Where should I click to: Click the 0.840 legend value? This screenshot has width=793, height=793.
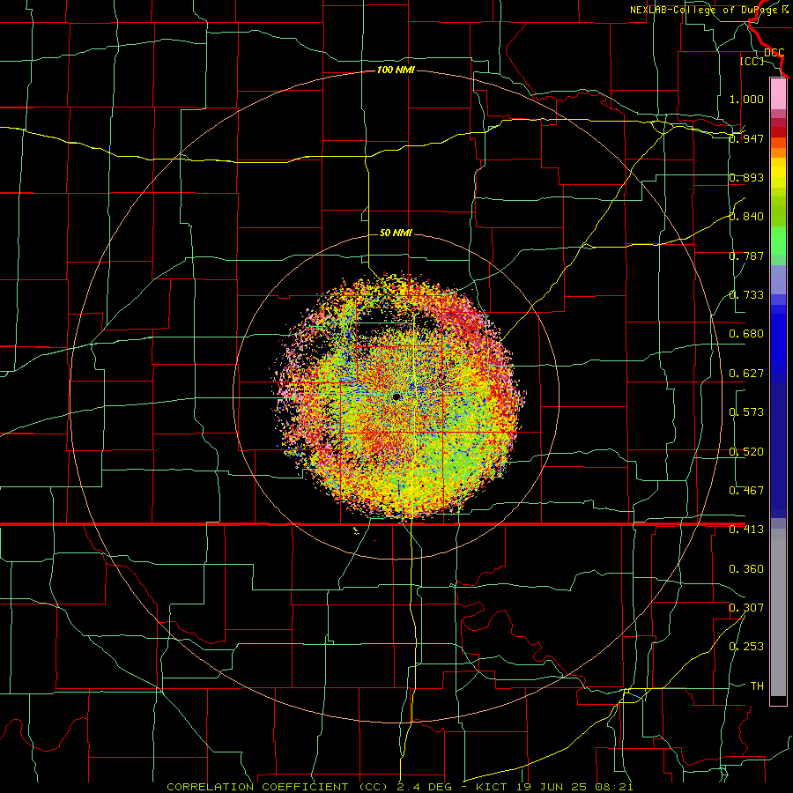[746, 217]
